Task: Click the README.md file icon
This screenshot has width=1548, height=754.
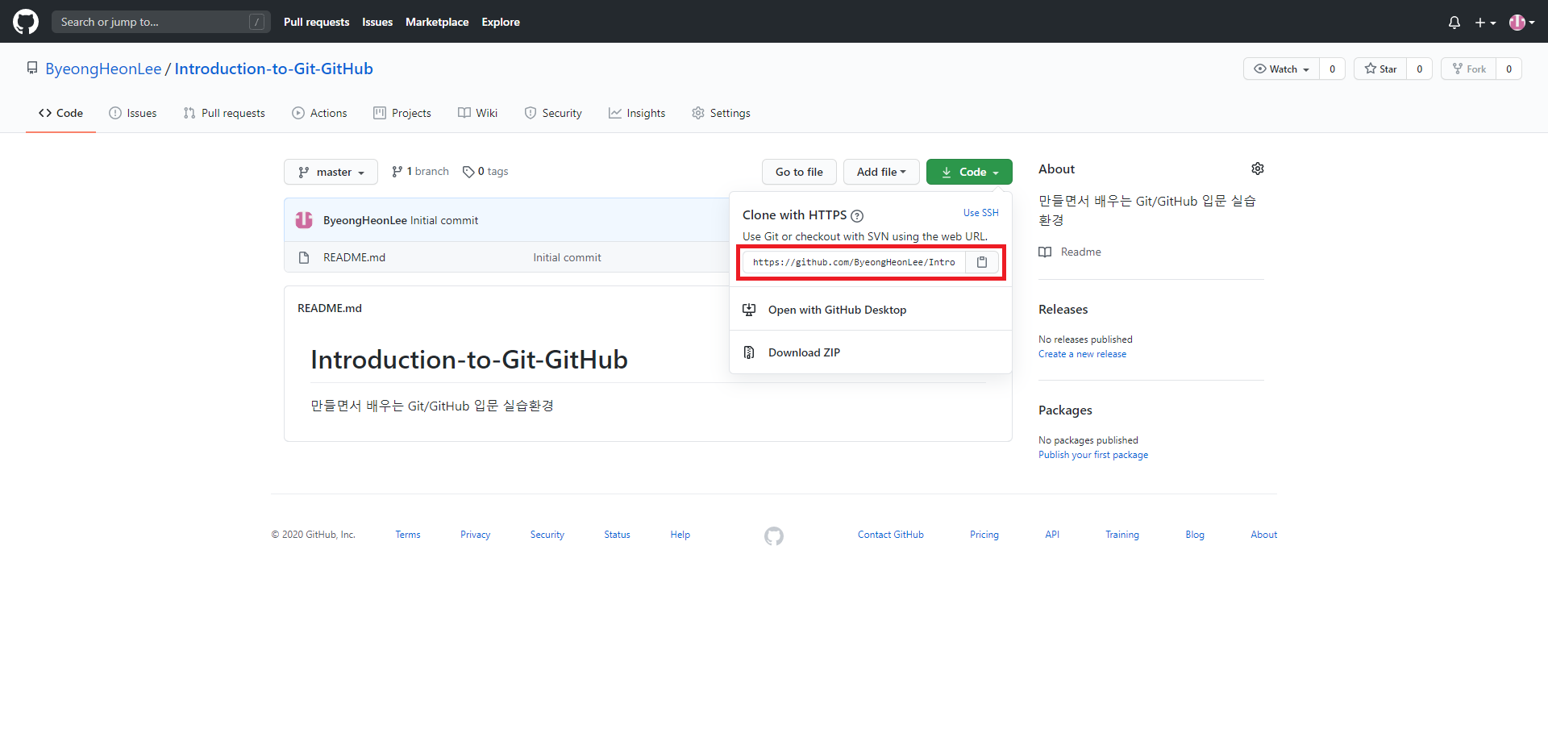Action: (304, 258)
